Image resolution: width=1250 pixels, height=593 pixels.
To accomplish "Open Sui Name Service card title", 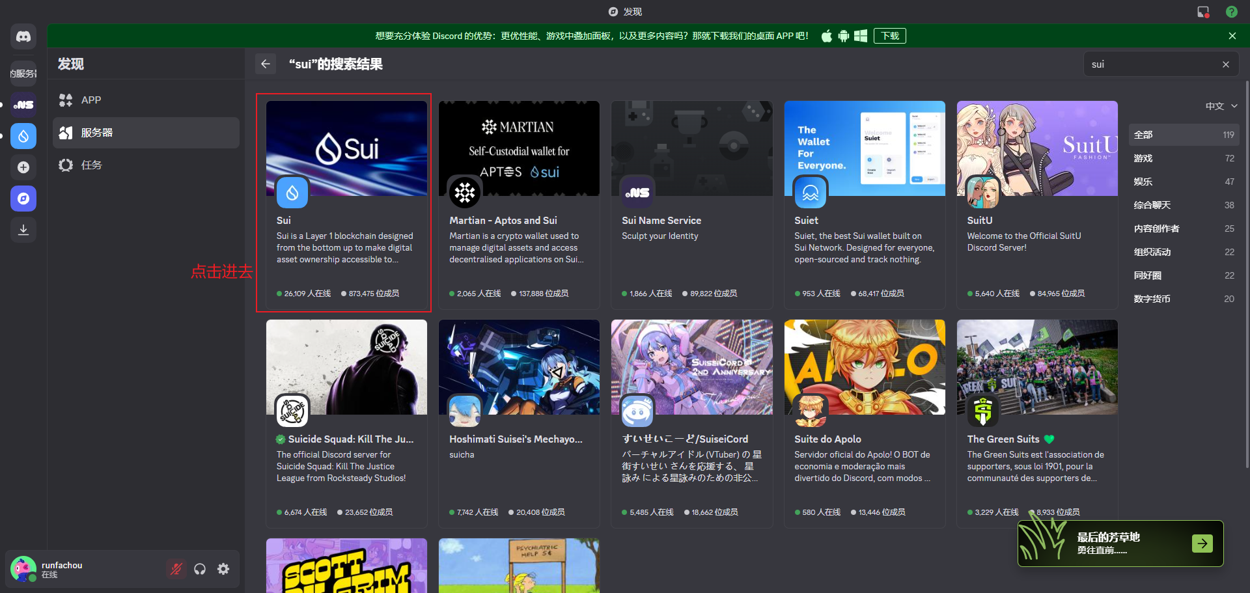I will point(661,221).
